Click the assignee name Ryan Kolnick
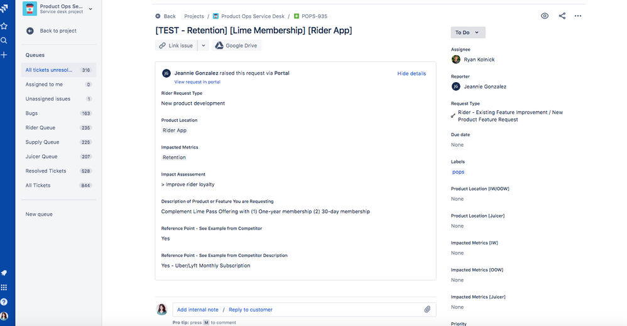 (479, 60)
